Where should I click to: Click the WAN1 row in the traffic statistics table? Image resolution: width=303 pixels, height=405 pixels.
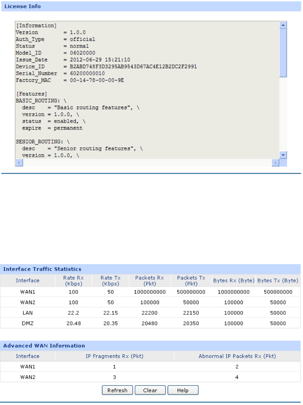pyautogui.click(x=150, y=292)
